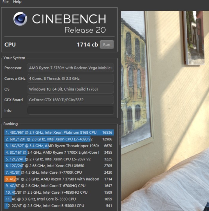Screen dimensions: 209x211
Task: Select the Ryzen Threadripper 1950X ranking row
Action: pyautogui.click(x=59, y=146)
